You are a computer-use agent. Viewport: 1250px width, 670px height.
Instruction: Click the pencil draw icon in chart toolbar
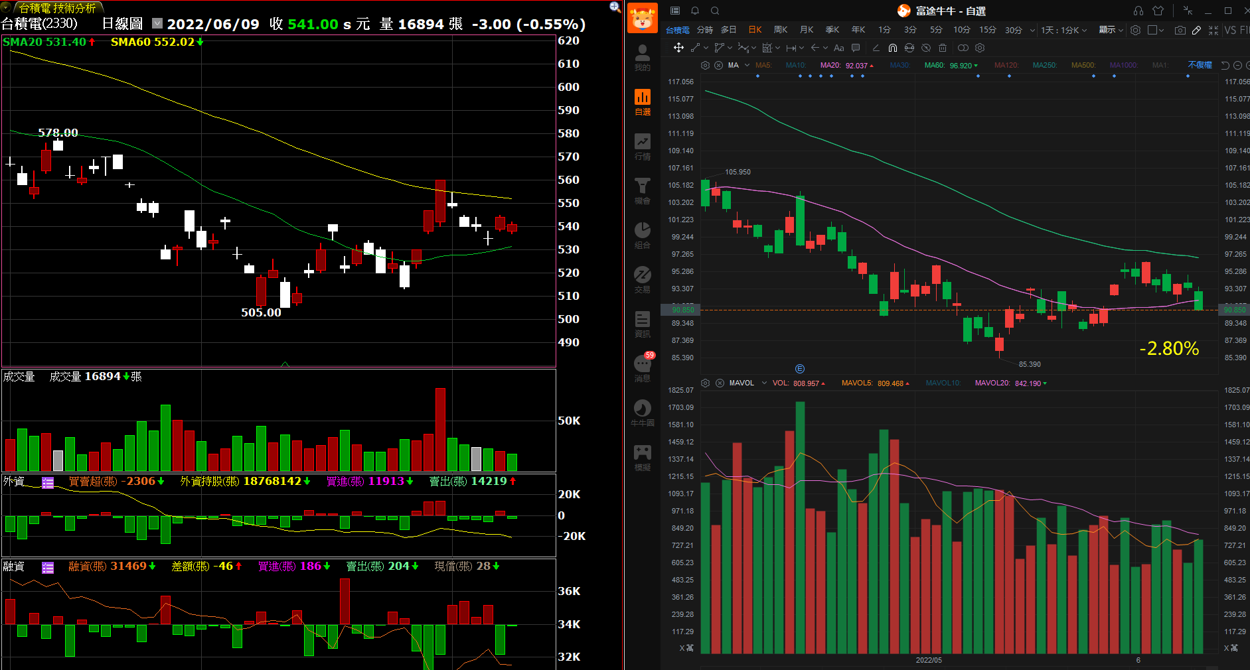(x=1196, y=31)
